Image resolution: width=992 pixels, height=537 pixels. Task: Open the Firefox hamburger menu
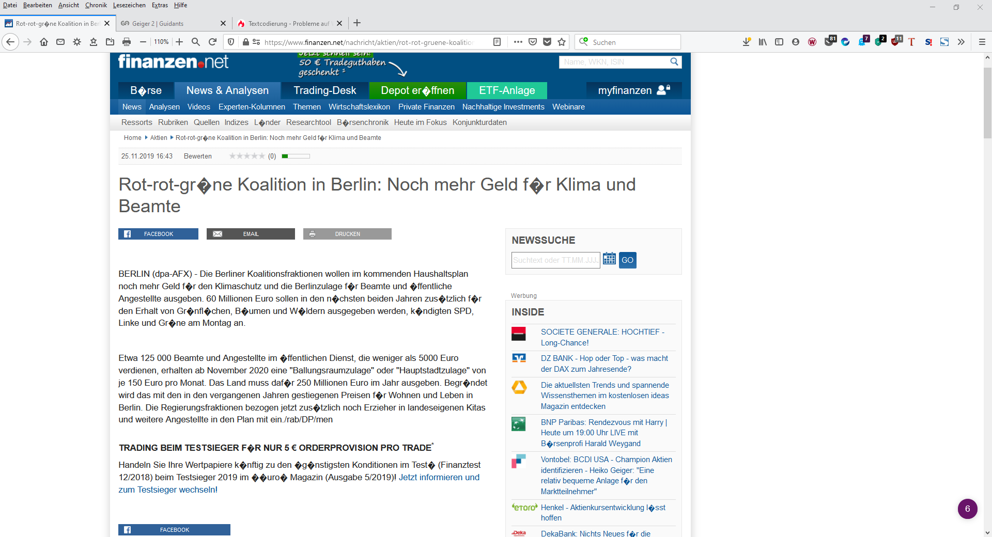[x=982, y=42]
